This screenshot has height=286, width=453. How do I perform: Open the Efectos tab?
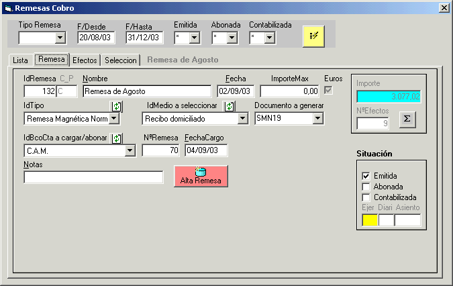click(85, 60)
